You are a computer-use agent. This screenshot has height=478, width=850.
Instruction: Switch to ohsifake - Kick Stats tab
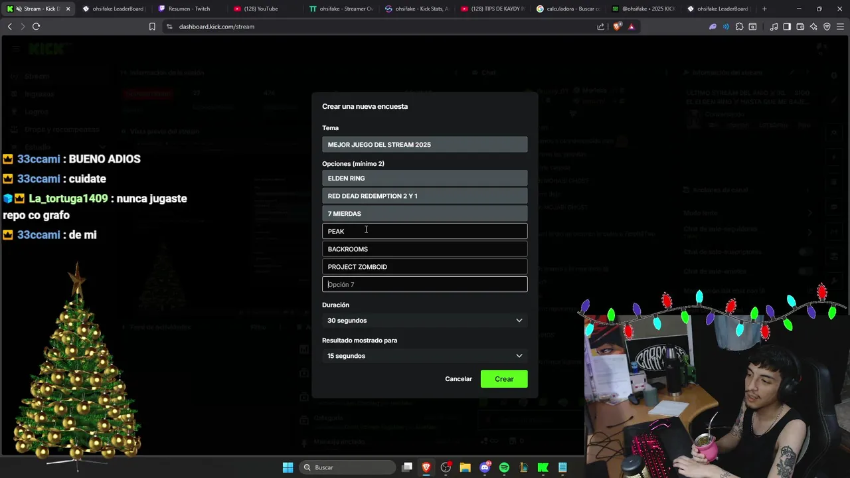[x=417, y=9]
